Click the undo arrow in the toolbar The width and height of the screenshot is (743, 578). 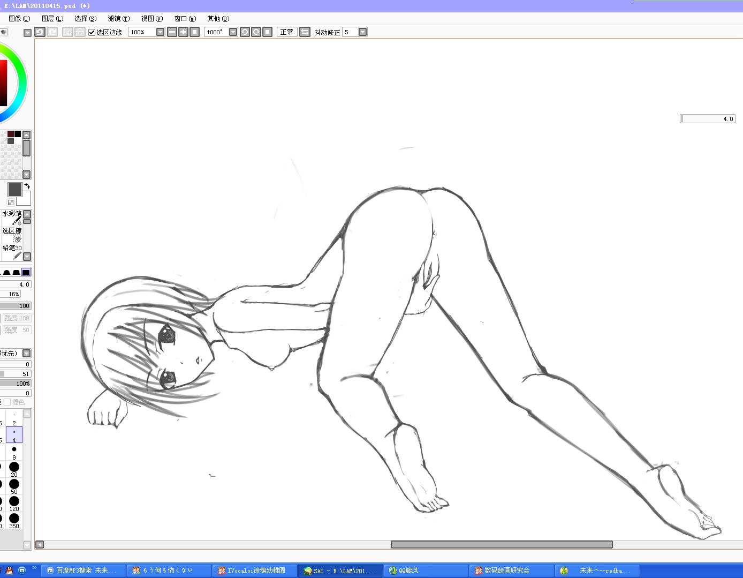(40, 32)
